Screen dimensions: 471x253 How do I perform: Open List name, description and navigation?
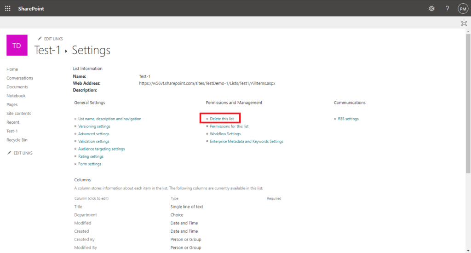click(x=109, y=119)
